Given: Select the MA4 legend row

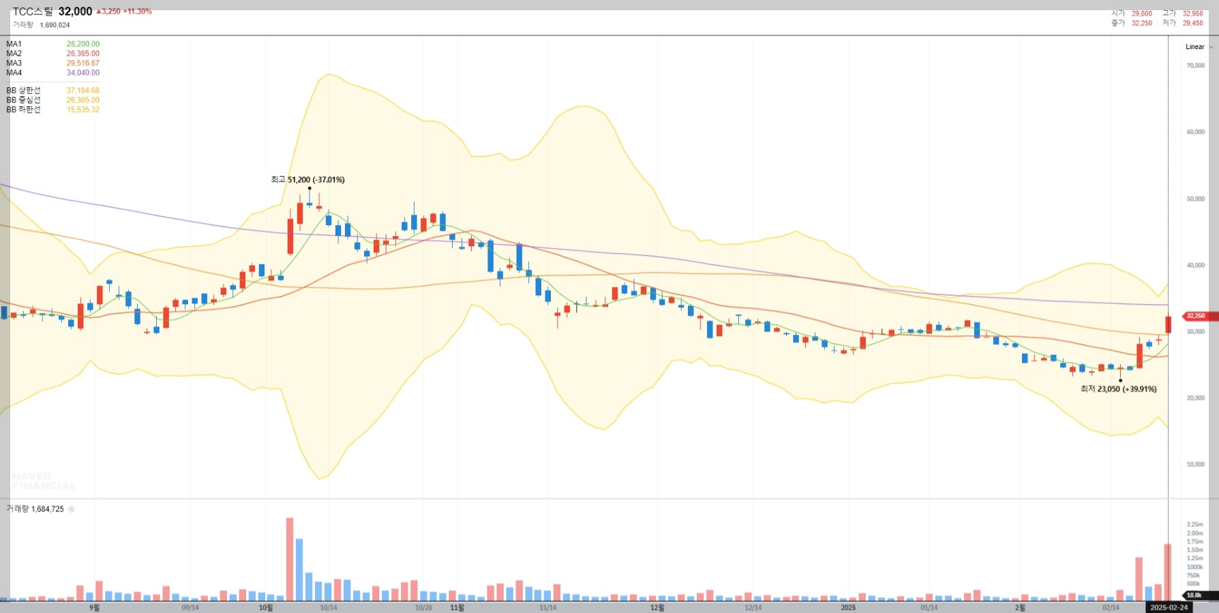Looking at the screenshot, I should point(53,73).
